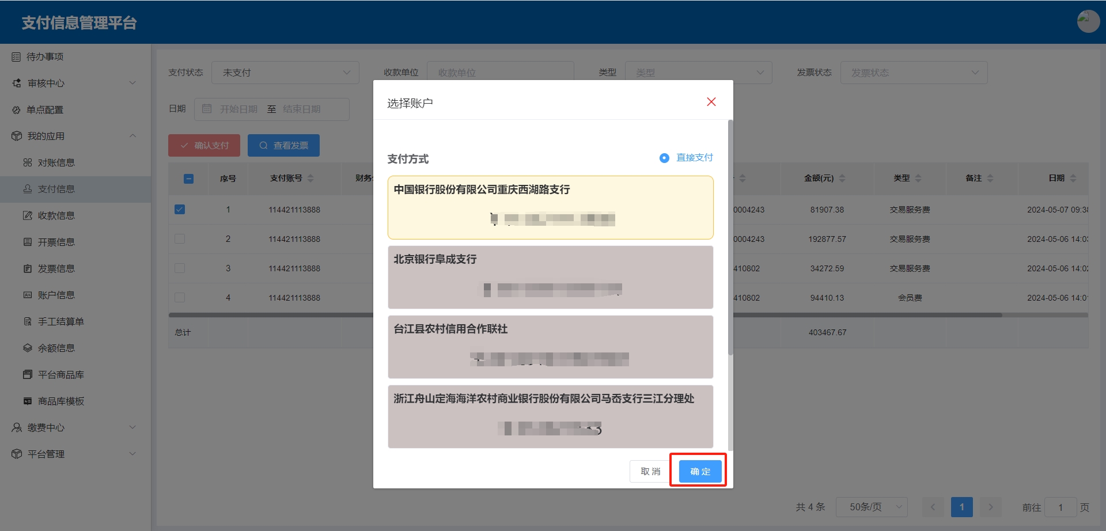This screenshot has width=1106, height=531.
Task: Sort by 金额(元) column arrows
Action: click(842, 179)
